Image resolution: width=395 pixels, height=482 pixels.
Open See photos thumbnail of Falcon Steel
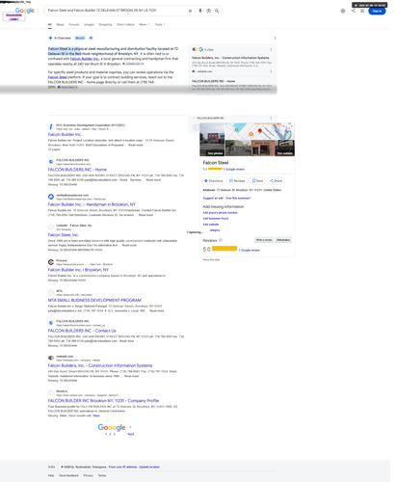(212, 140)
